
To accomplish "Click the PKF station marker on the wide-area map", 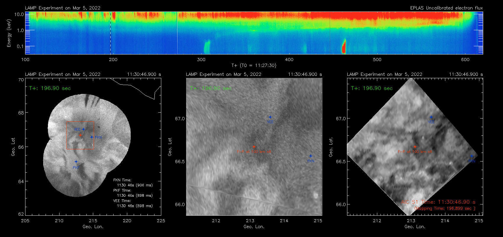I will 76,162.
